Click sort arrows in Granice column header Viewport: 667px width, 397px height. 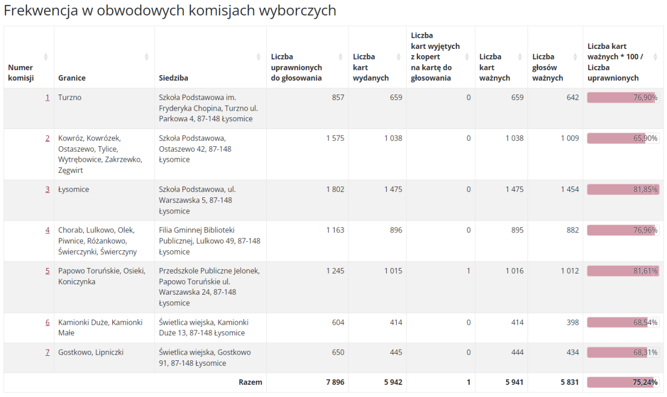tap(147, 57)
